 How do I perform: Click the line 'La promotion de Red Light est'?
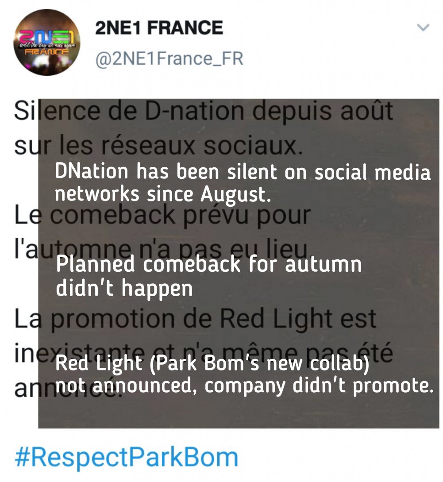click(195, 319)
